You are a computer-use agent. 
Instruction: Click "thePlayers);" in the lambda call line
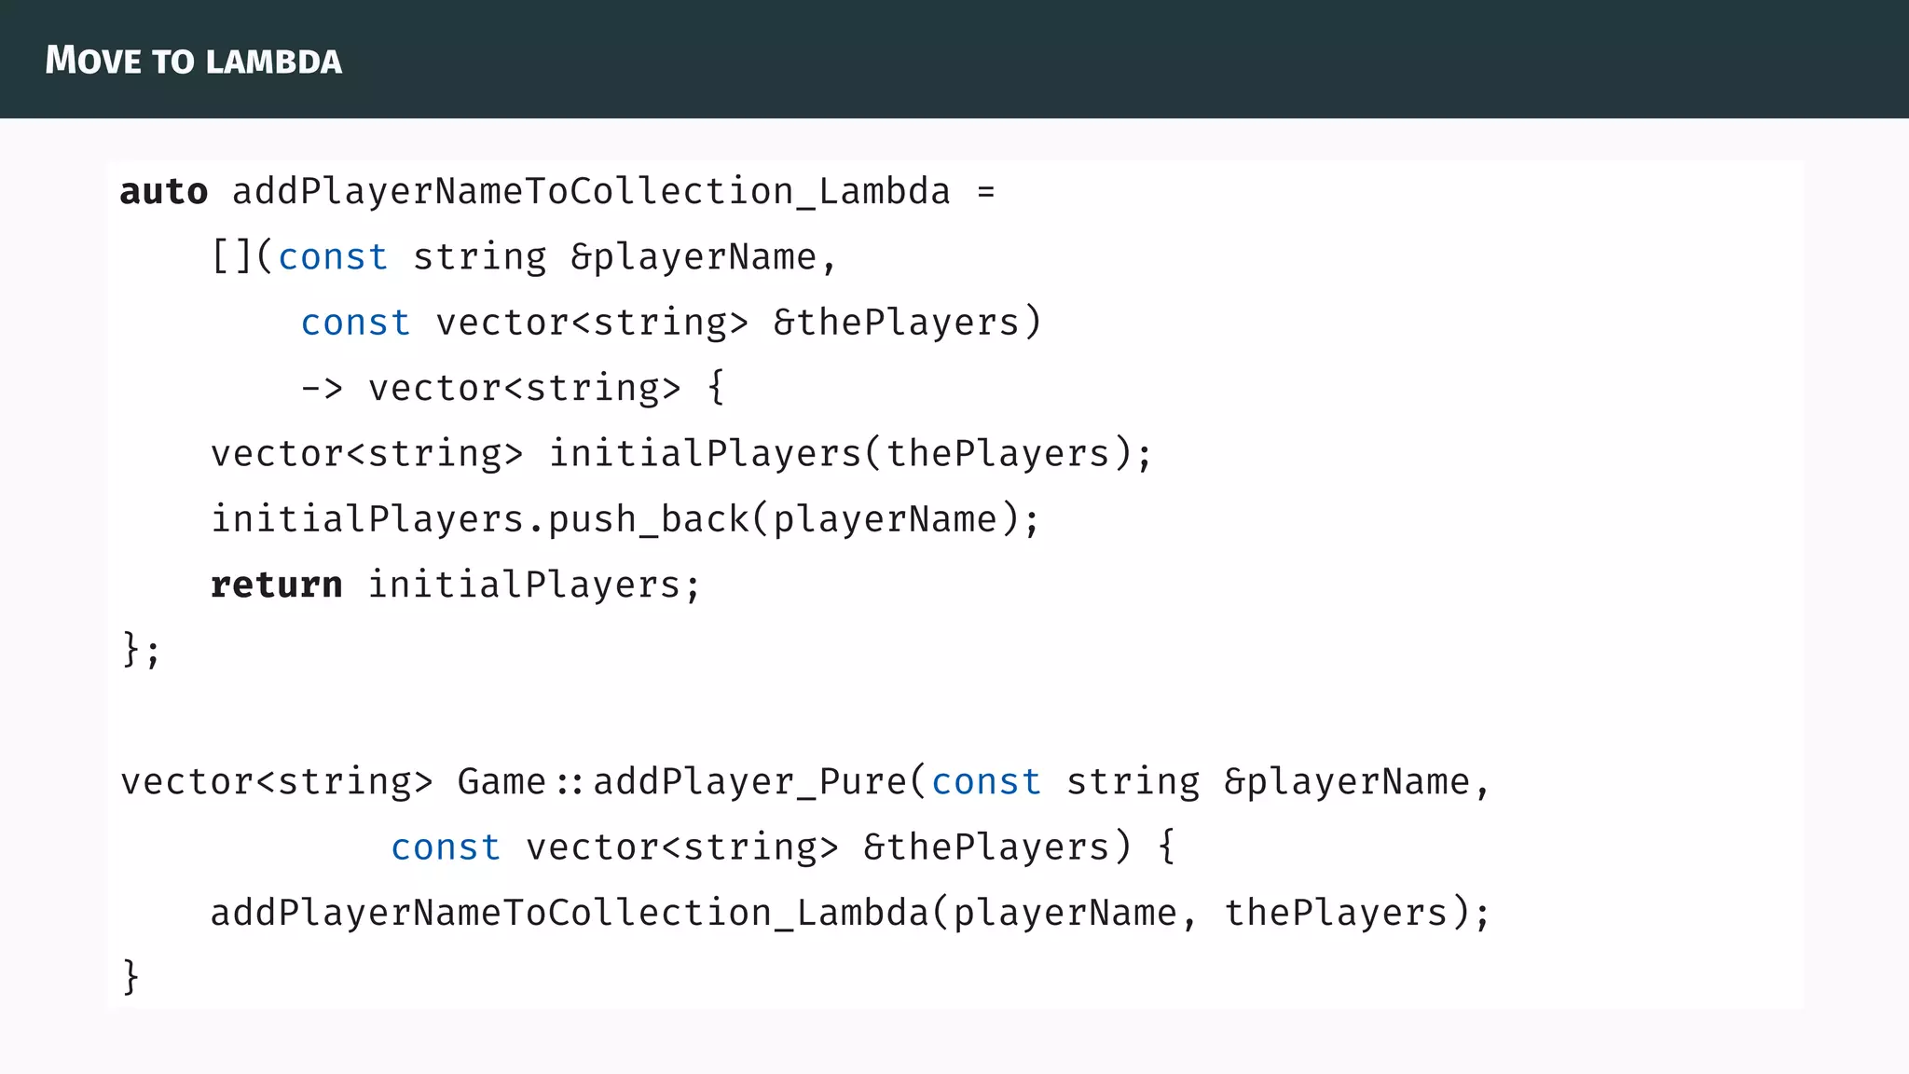pos(1356,913)
